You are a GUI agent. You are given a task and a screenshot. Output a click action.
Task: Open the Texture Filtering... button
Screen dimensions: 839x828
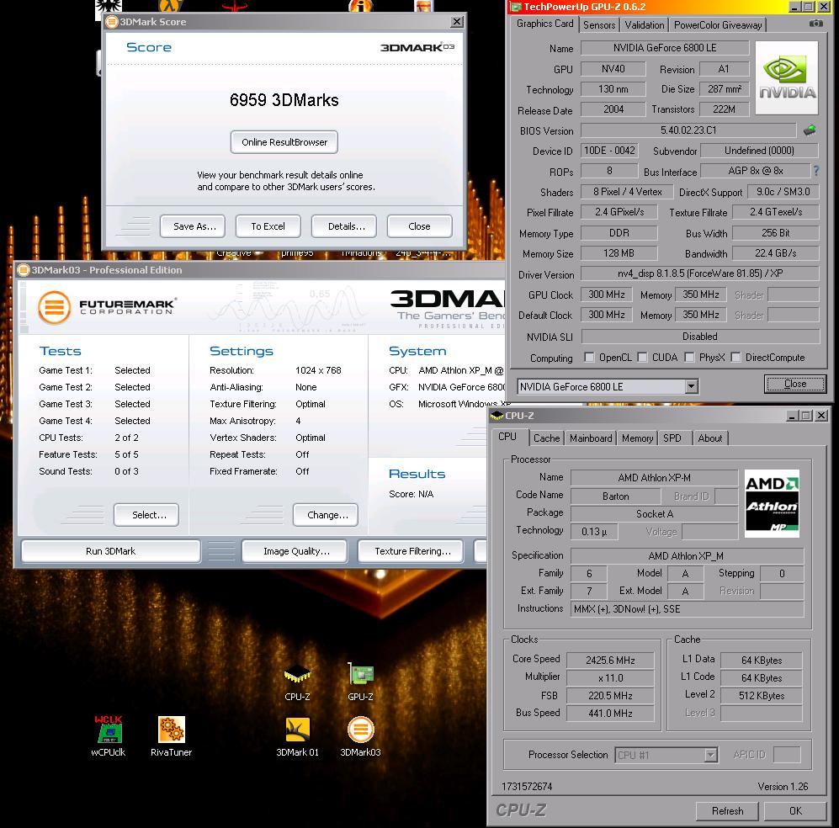point(411,551)
